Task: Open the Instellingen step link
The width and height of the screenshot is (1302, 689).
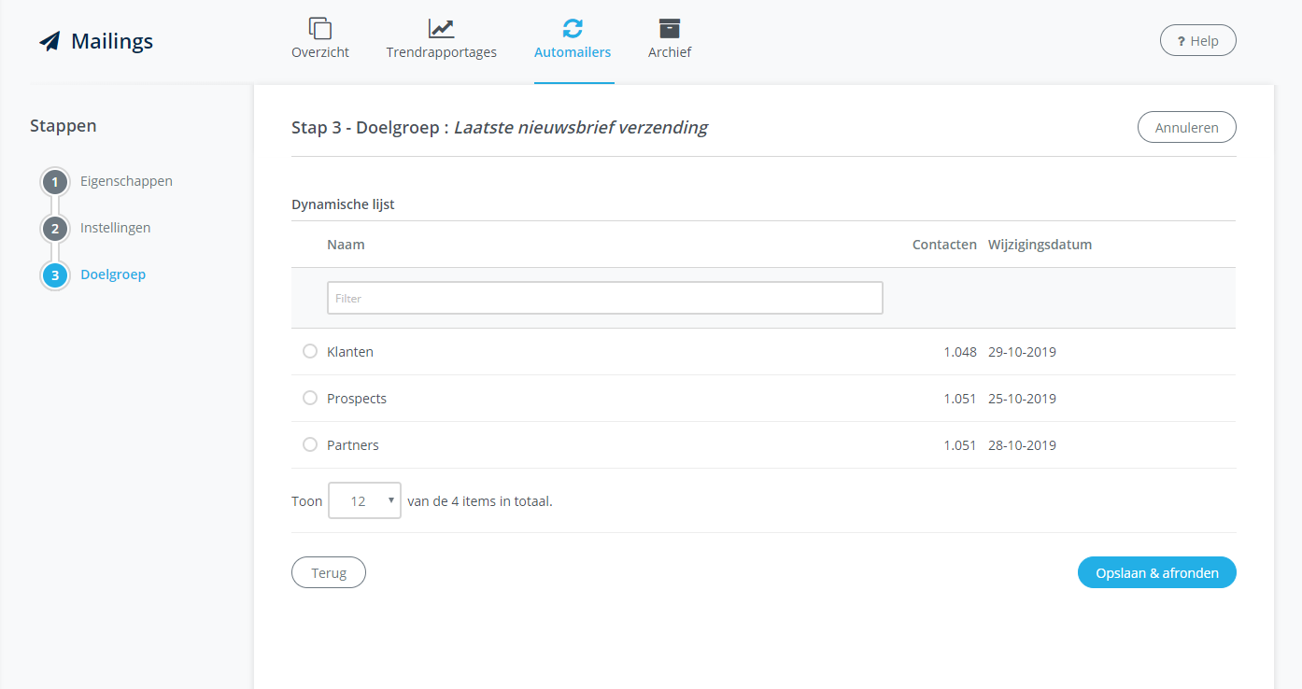Action: click(115, 228)
